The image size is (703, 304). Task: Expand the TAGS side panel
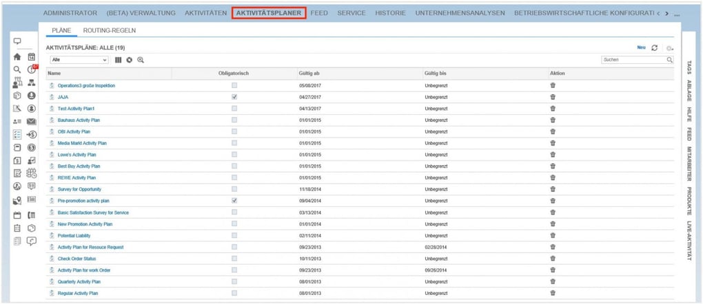point(689,67)
